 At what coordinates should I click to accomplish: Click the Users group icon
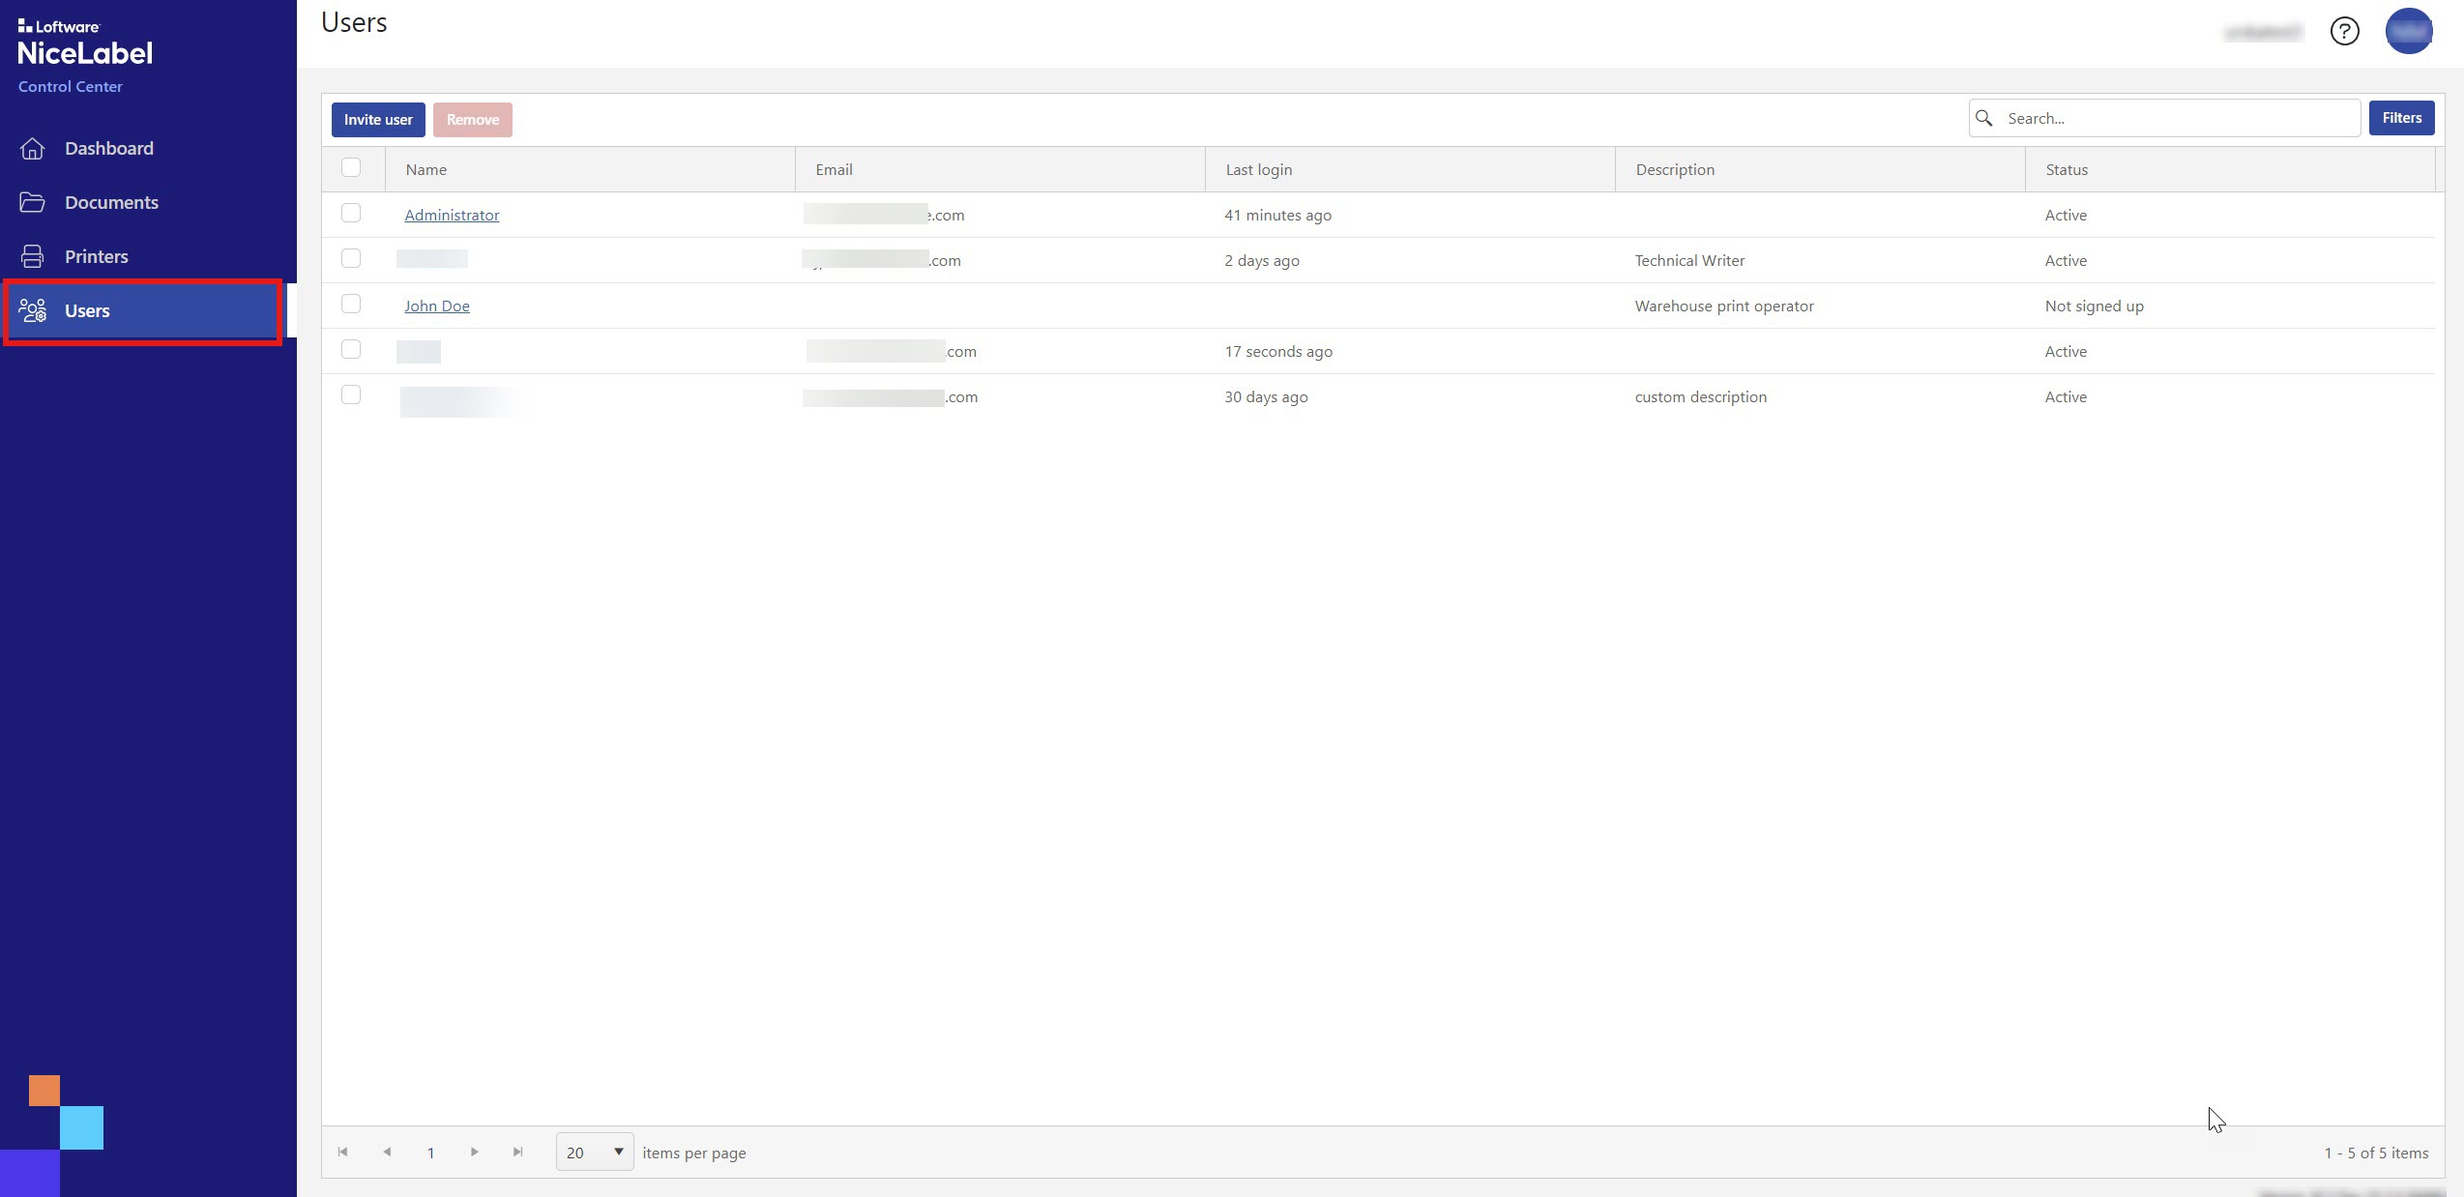32,310
